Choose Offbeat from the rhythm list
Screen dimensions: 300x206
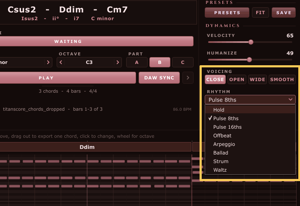pos(250,136)
